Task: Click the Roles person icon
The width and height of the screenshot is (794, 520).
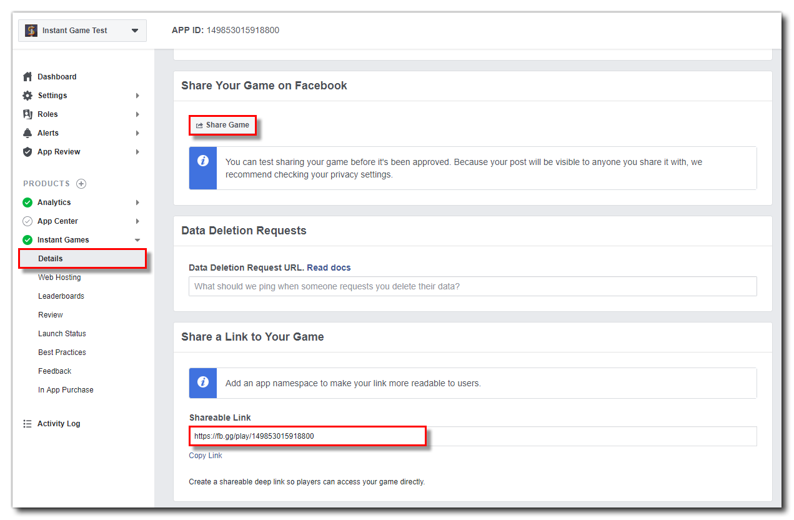Action: pyautogui.click(x=27, y=114)
